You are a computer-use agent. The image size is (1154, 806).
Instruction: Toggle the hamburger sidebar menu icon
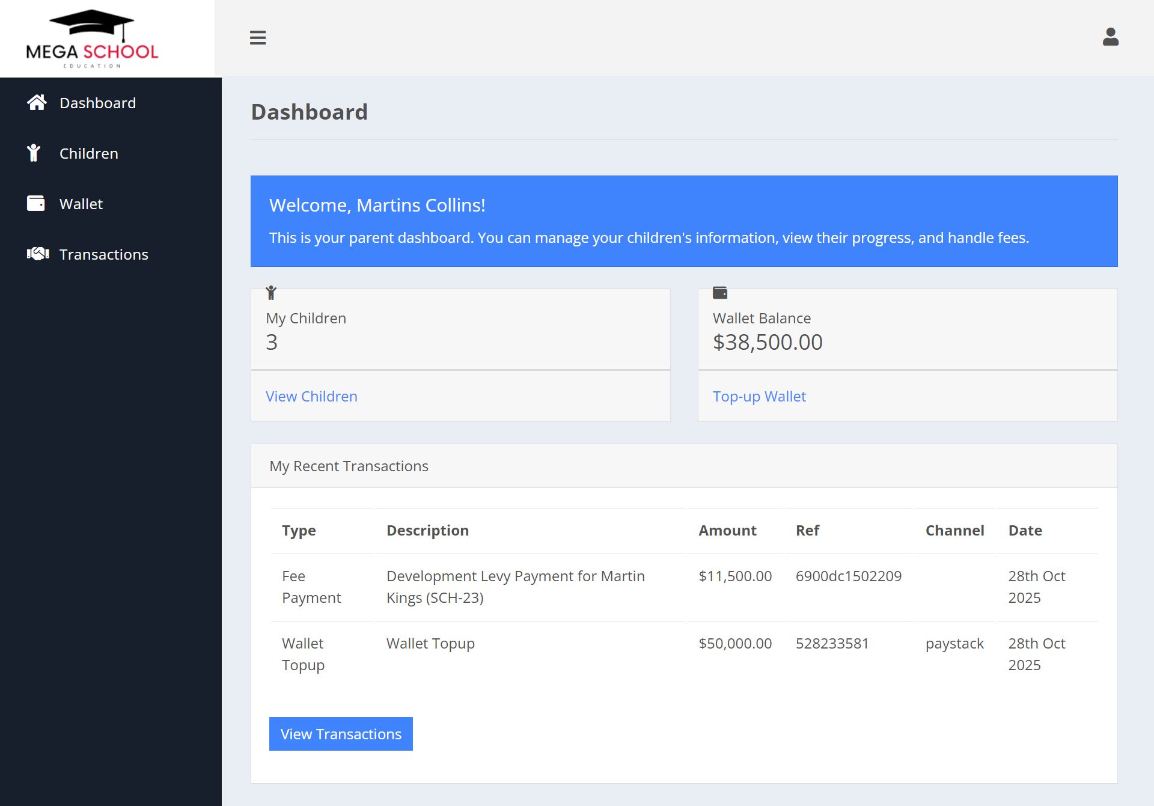[x=258, y=38]
